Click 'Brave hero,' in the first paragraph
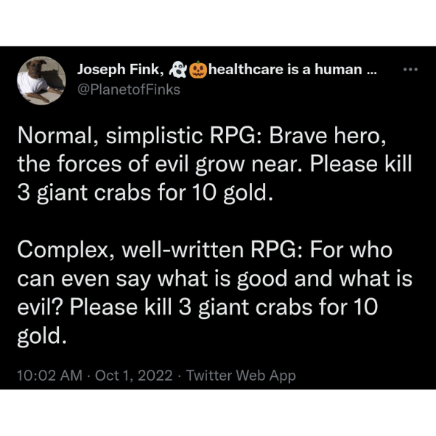Screen dimensions: 436x436 tap(328, 136)
